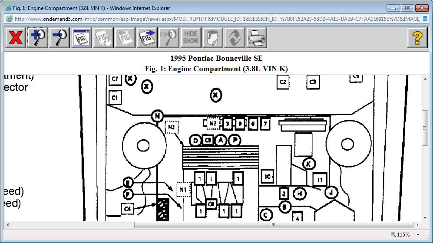
Task: Click the N circle label in diagram
Action: pyautogui.click(x=157, y=116)
